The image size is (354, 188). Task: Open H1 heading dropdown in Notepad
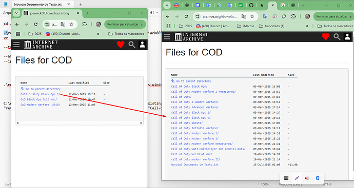point(154,13)
